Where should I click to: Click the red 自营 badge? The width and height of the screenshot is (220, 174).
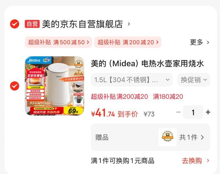[32, 24]
